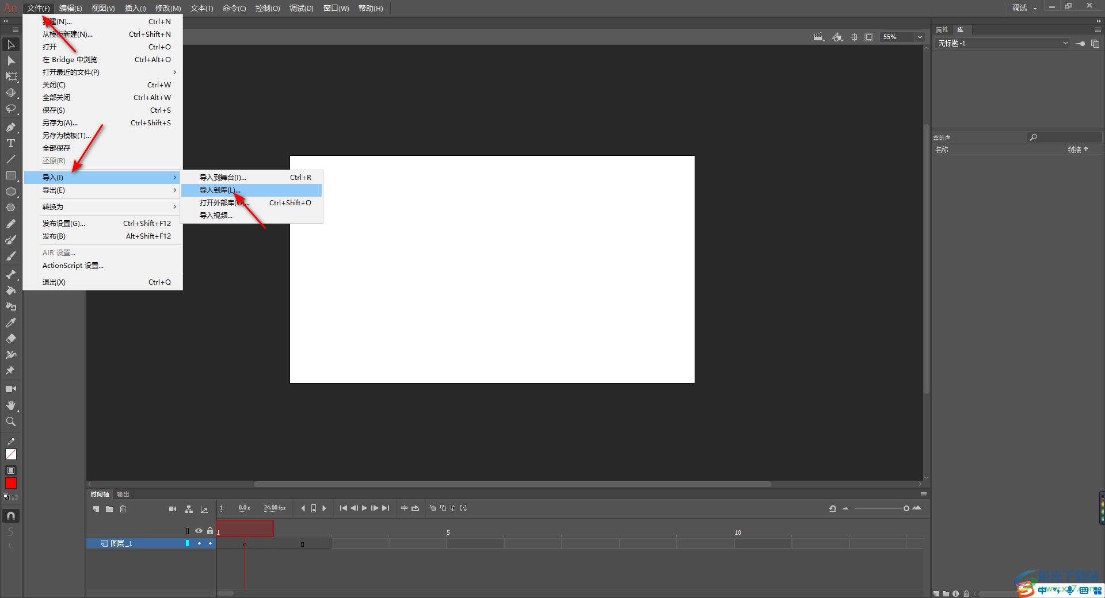This screenshot has width=1105, height=598.
Task: Select the Text tool
Action: [11, 143]
